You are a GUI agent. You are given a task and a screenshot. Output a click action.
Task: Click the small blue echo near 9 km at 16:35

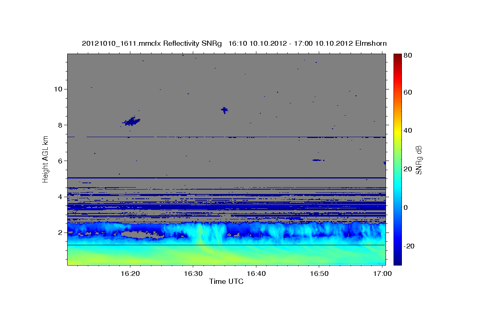point(225,110)
